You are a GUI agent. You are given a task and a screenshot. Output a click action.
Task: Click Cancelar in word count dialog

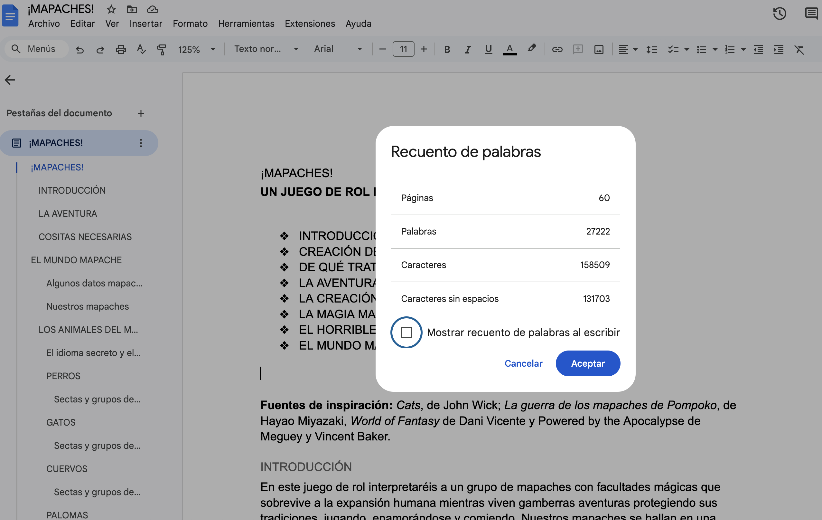(x=523, y=363)
